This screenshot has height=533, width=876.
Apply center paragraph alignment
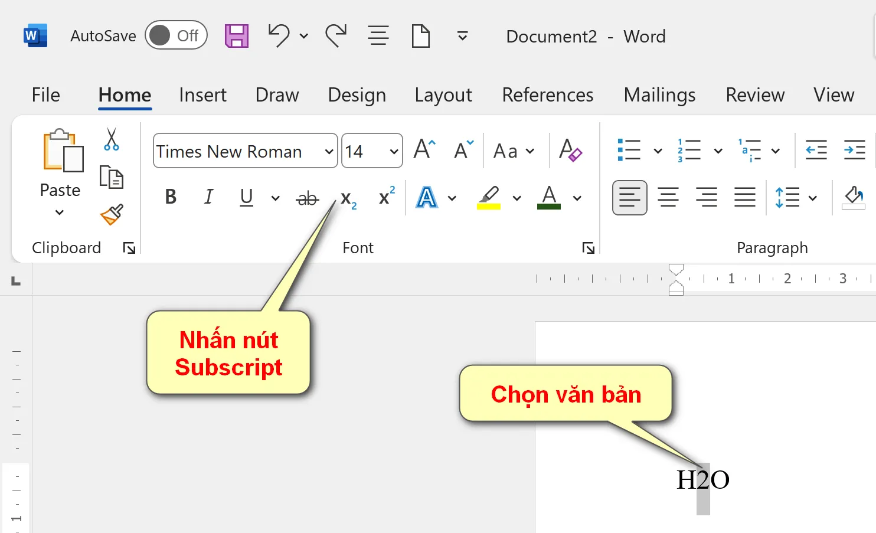click(668, 198)
